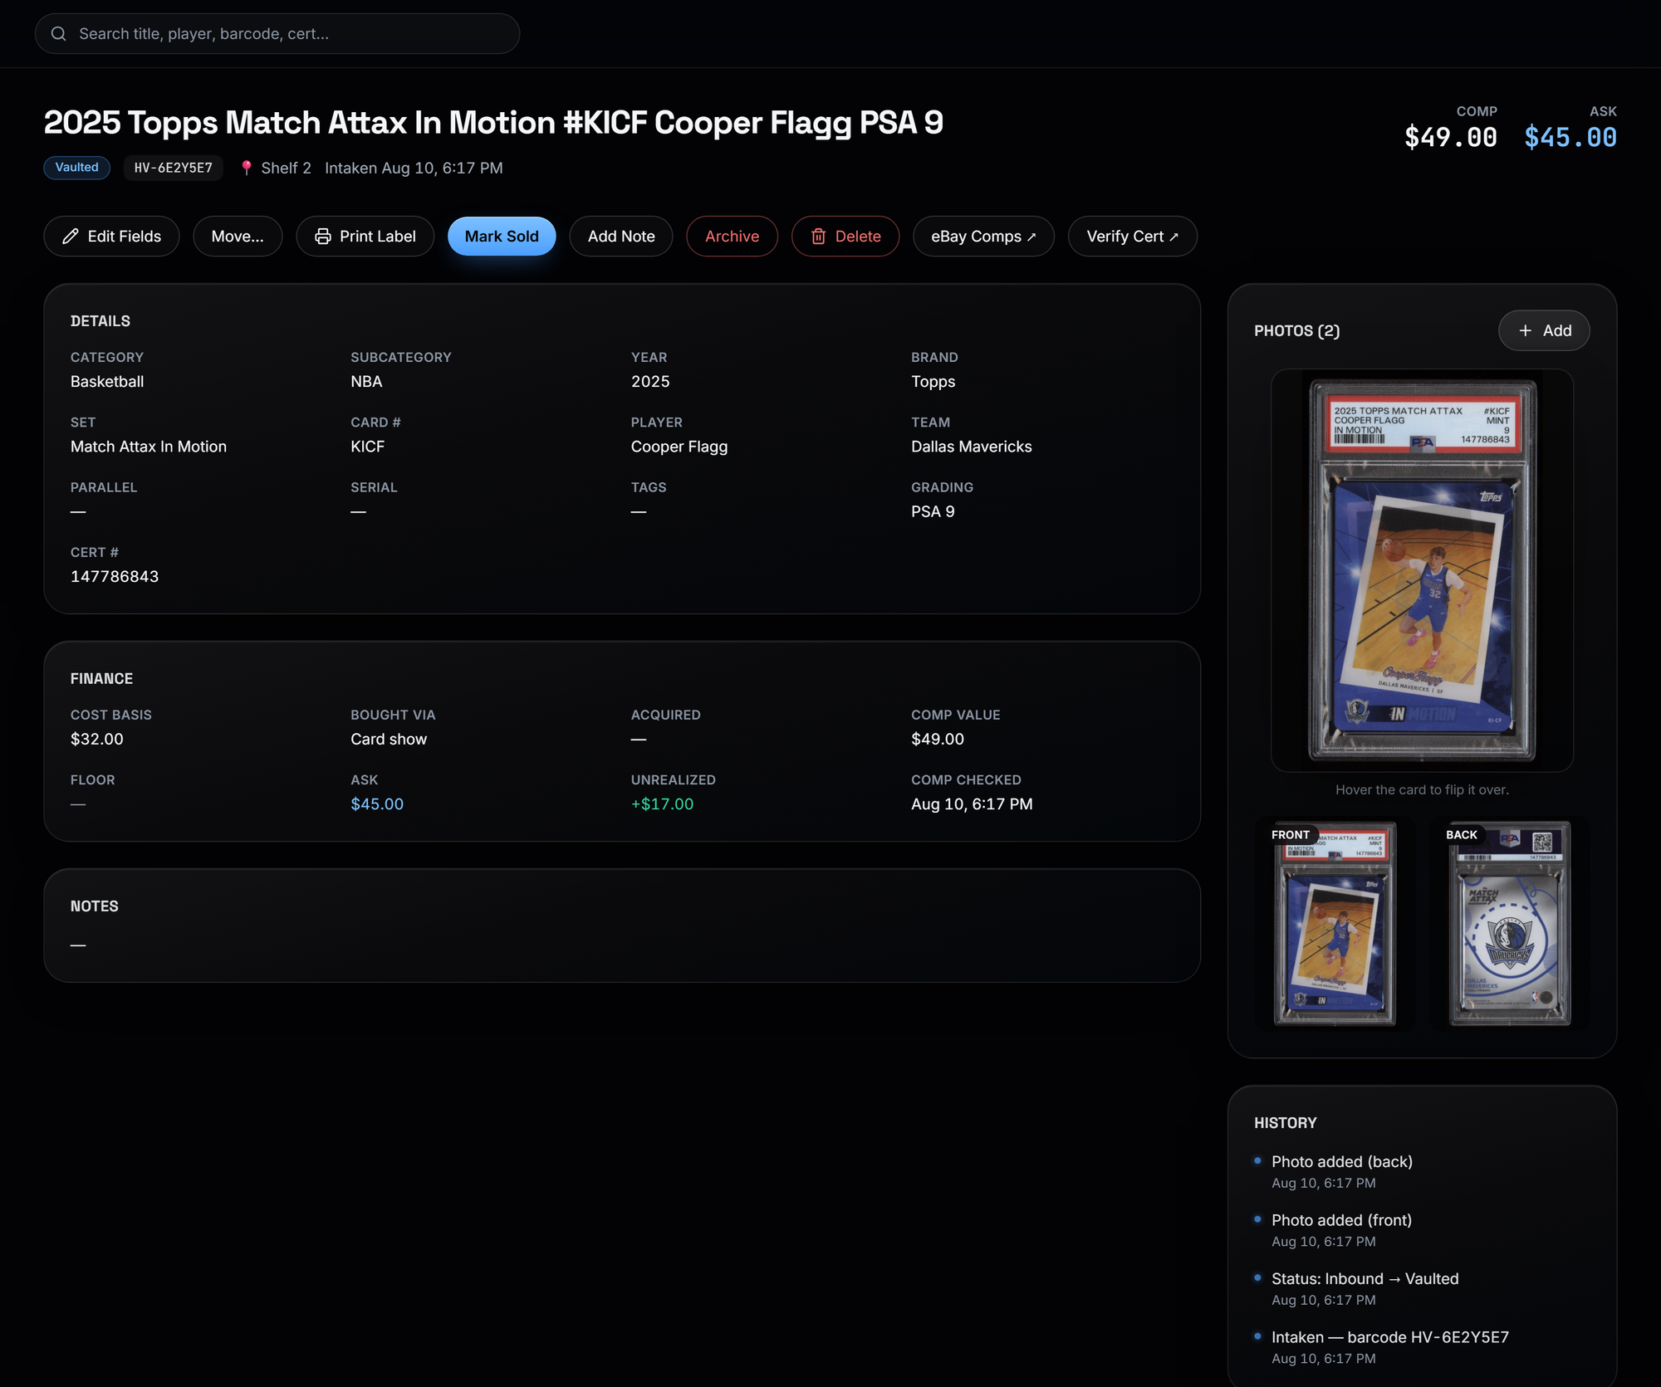Click the finance comp value $49.00
The image size is (1661, 1387).
(x=938, y=739)
